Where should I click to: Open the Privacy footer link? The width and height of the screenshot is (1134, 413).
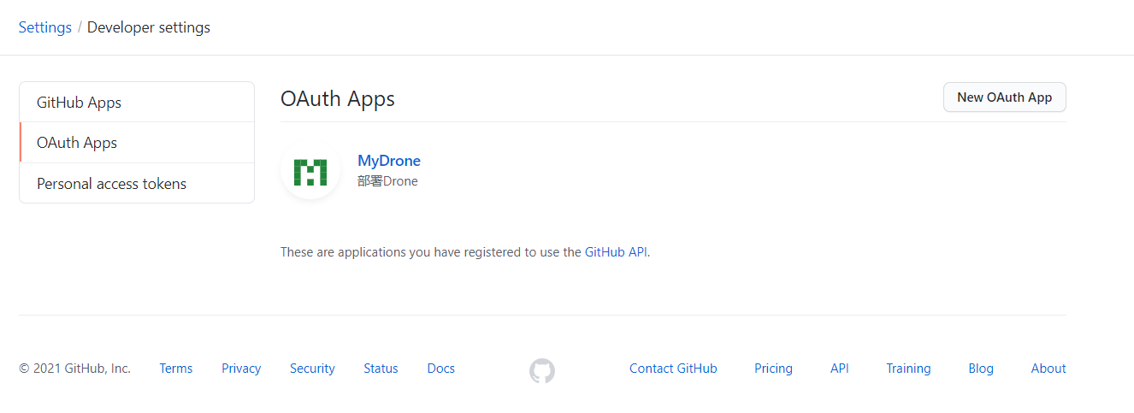point(241,369)
